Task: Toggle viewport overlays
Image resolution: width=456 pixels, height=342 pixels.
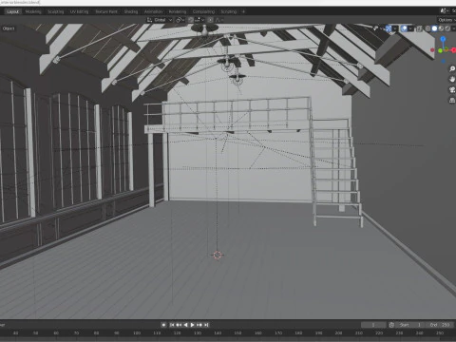Action: click(404, 28)
